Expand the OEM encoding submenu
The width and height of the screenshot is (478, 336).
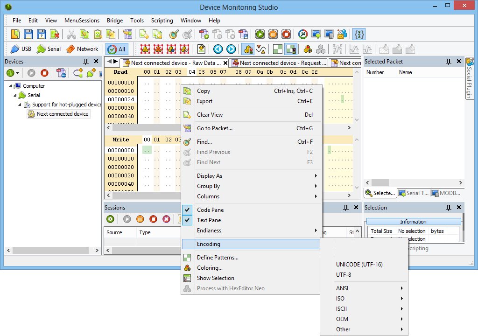pyautogui.click(x=364, y=319)
